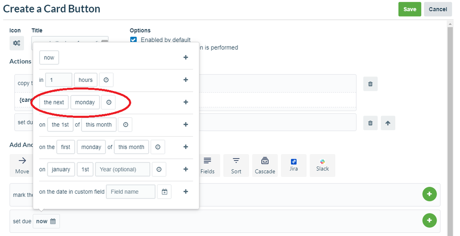Viewport: 460px width, 236px height.
Task: Change the 'first' ordinal selector
Action: (66, 147)
